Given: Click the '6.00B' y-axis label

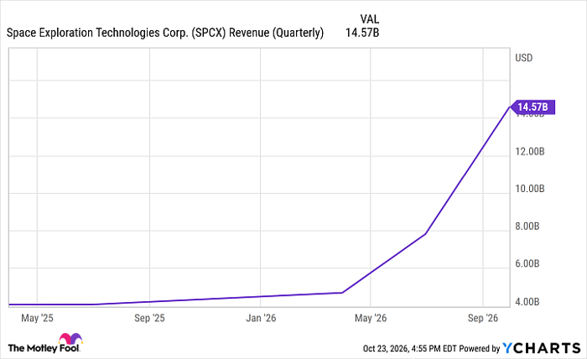Looking at the screenshot, I should point(527,263).
